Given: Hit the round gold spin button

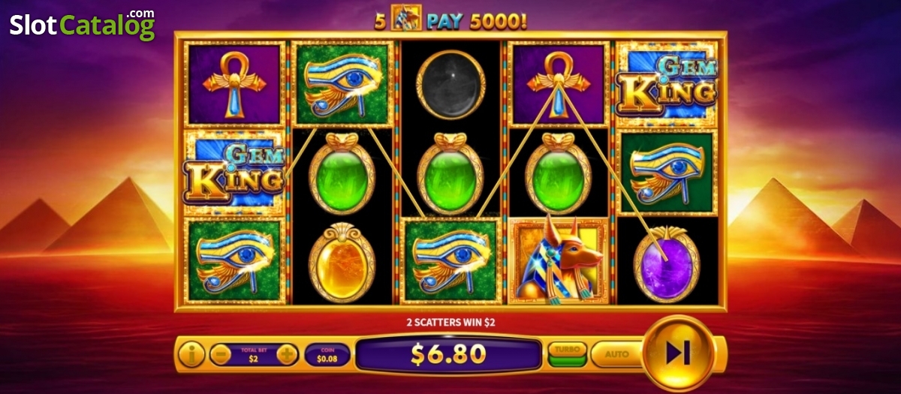Looking at the screenshot, I should coord(679,353).
